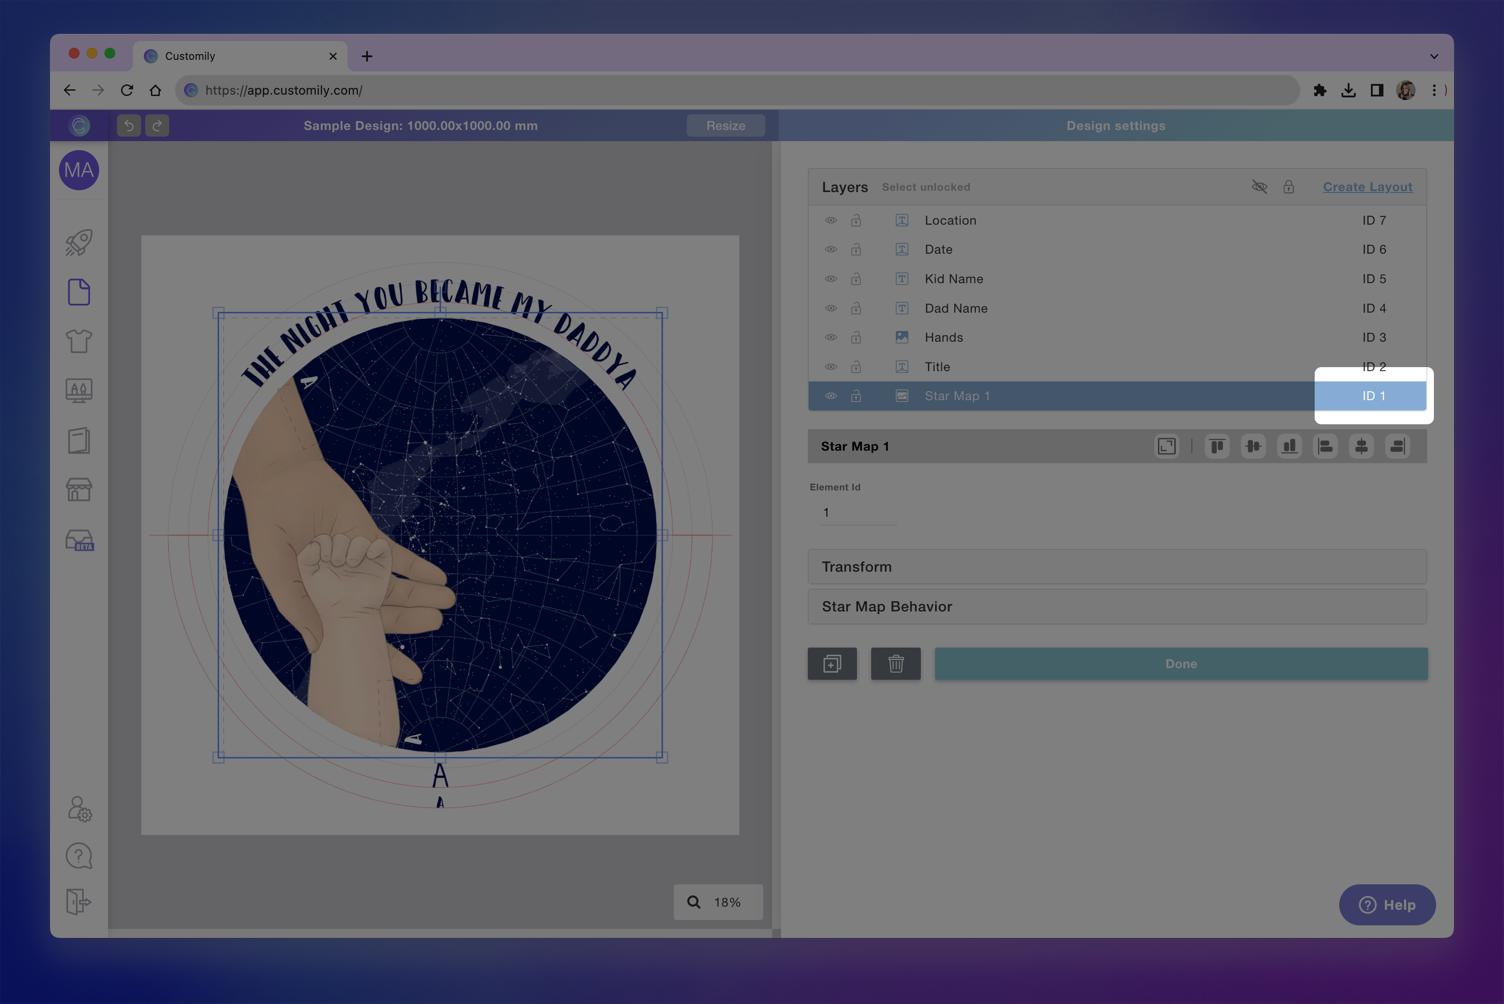Click the redo arrow button

(157, 125)
